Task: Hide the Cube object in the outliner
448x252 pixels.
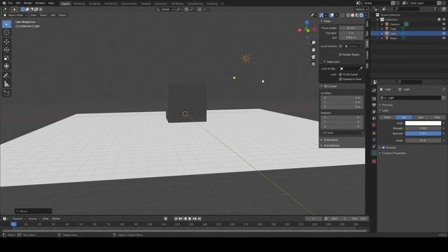Action: point(444,29)
